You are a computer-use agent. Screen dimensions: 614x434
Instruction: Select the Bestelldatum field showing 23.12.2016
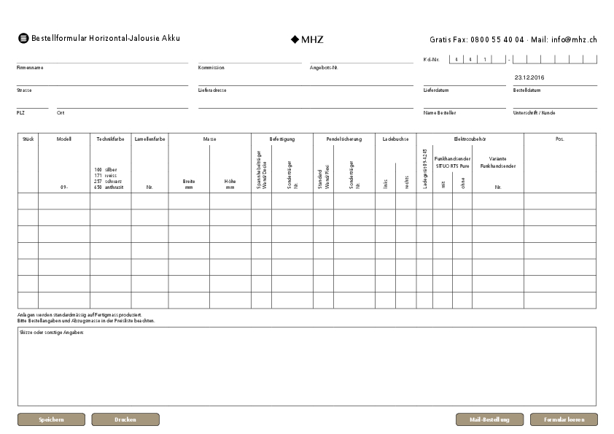coord(554,77)
